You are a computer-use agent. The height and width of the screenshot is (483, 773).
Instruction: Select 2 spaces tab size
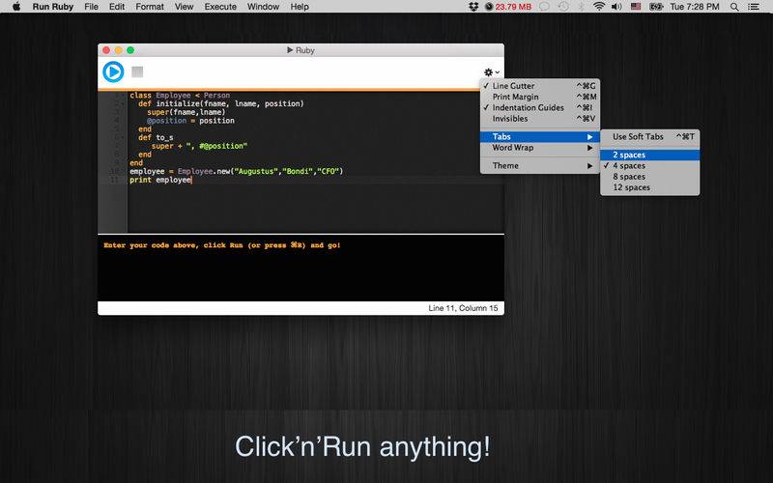(649, 155)
